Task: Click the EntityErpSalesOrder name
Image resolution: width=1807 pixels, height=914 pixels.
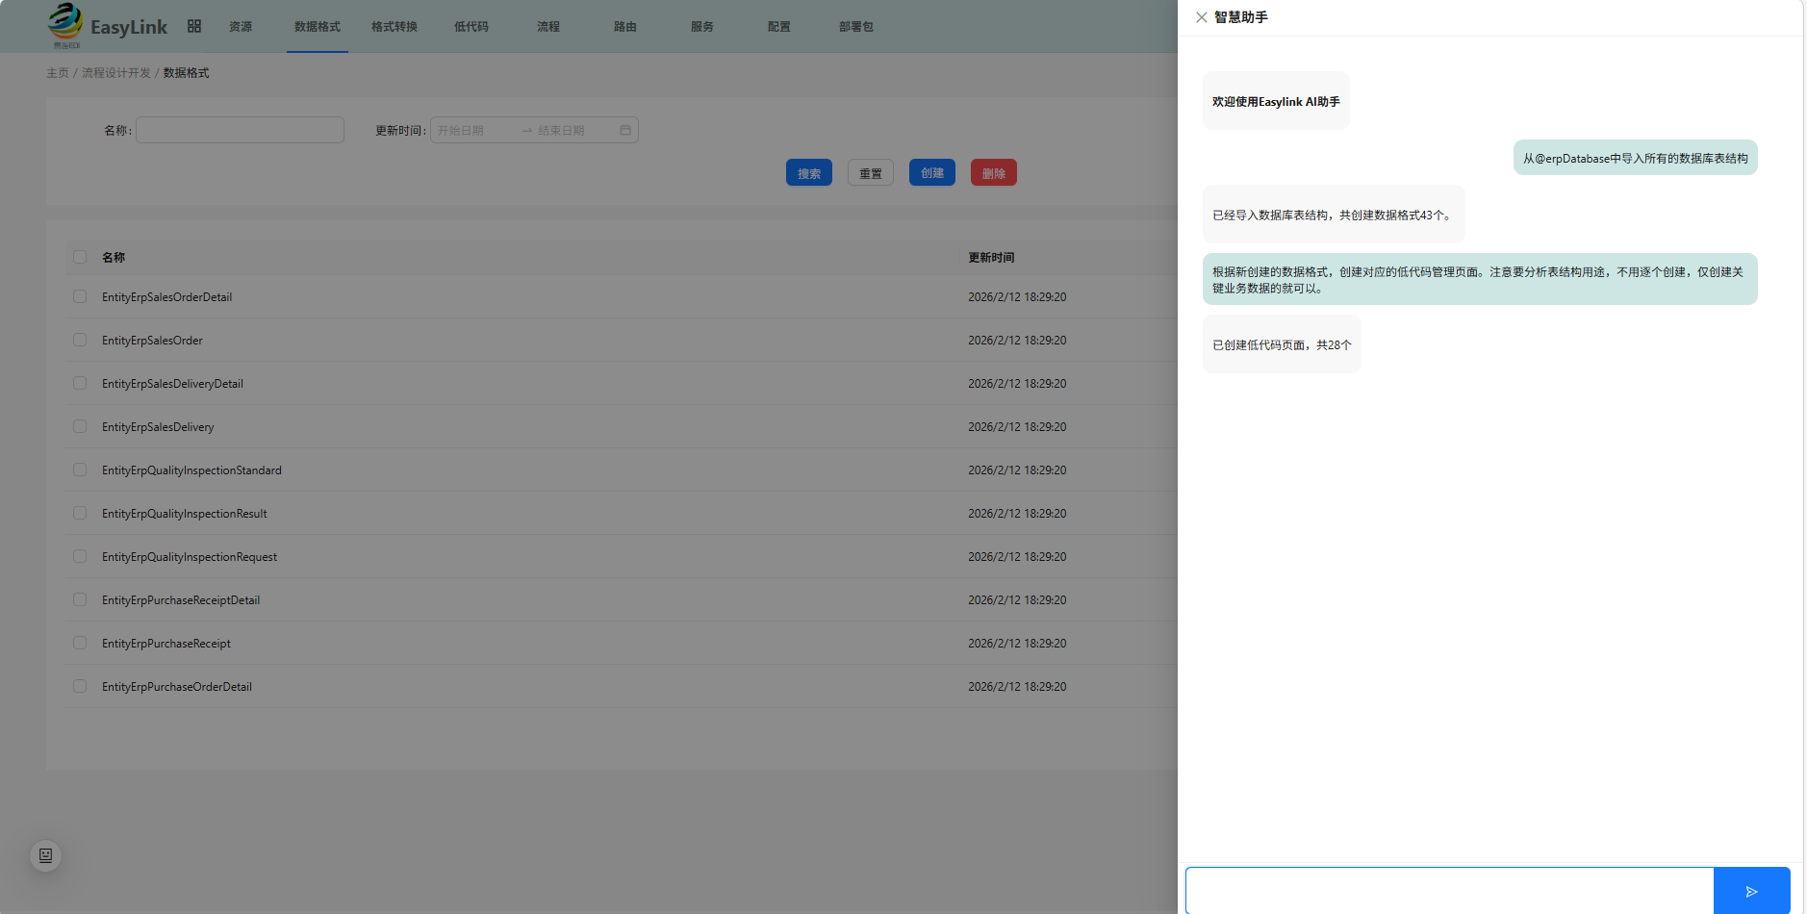Action: pyautogui.click(x=152, y=341)
